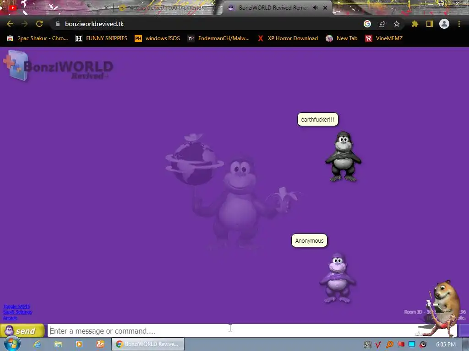
Task: Click the black gorilla Bonzi character
Action: (344, 156)
